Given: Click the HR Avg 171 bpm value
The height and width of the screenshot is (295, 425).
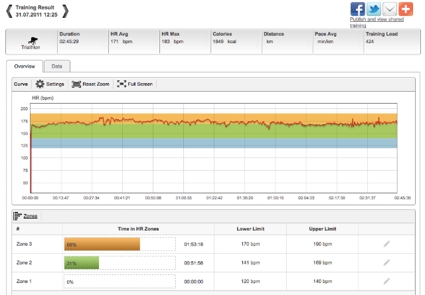Looking at the screenshot, I should coord(122,41).
